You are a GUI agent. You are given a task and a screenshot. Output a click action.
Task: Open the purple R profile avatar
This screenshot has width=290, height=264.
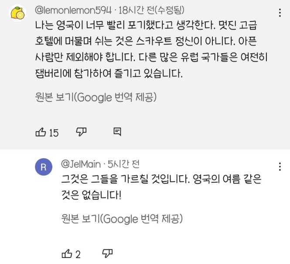pos(43,167)
